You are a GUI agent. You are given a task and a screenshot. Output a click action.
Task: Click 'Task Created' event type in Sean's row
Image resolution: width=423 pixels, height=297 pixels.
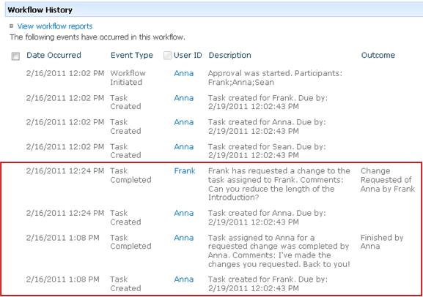click(125, 151)
